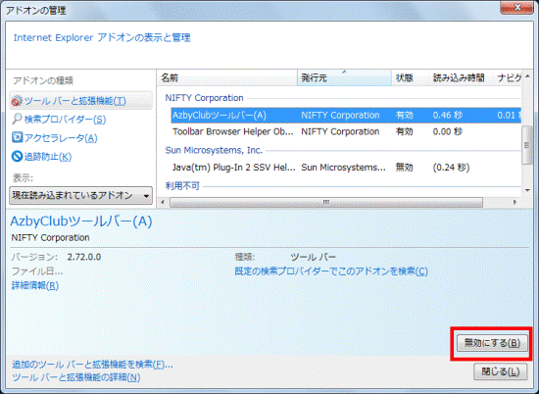
Task: Click the Search Providers magnifier icon
Action: click(x=17, y=119)
